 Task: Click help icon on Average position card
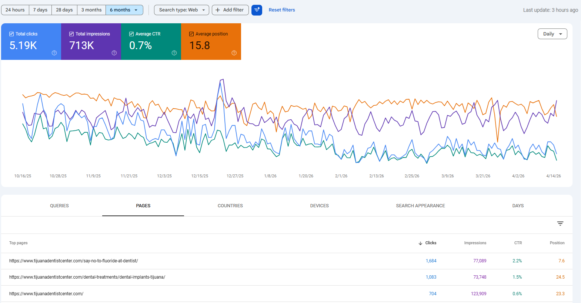pos(234,53)
